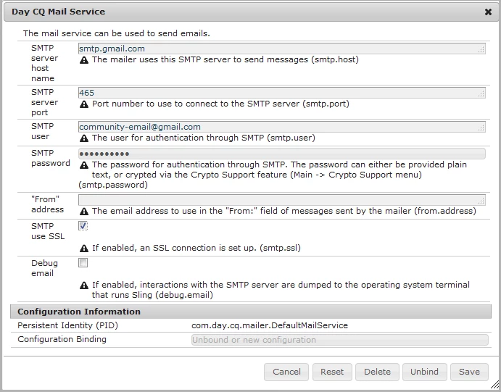This screenshot has width=501, height=392.
Task: Save the mail service configuration
Action: point(469,372)
